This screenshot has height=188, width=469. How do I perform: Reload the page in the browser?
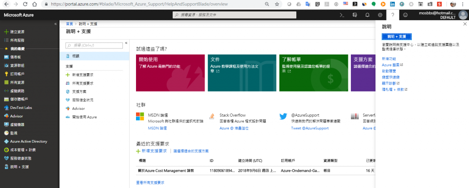click(25, 4)
